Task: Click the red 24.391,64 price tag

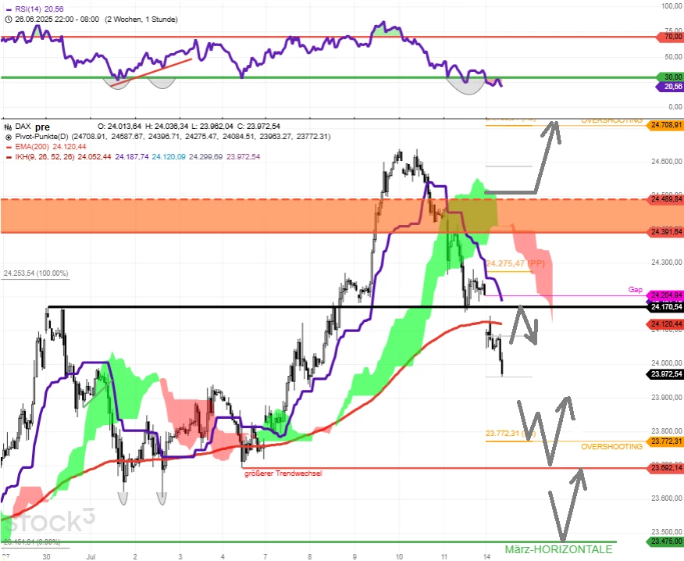Action: click(x=666, y=232)
